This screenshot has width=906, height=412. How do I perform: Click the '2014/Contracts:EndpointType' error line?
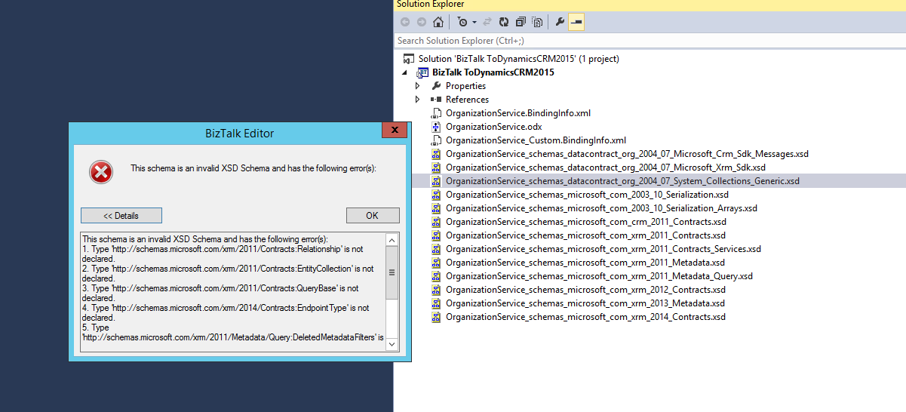click(226, 312)
